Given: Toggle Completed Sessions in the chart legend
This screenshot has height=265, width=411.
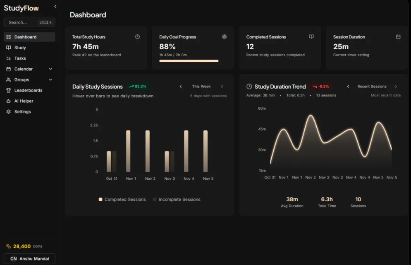Looking at the screenshot, I should point(122,199).
